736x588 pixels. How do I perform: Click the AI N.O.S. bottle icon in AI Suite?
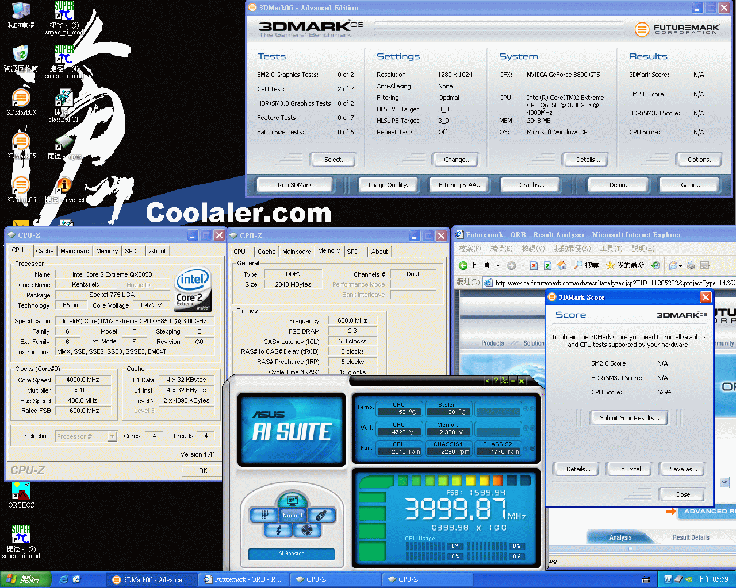321,515
